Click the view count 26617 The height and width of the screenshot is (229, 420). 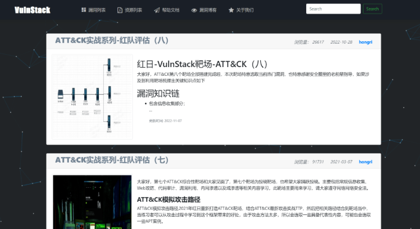[318, 42]
